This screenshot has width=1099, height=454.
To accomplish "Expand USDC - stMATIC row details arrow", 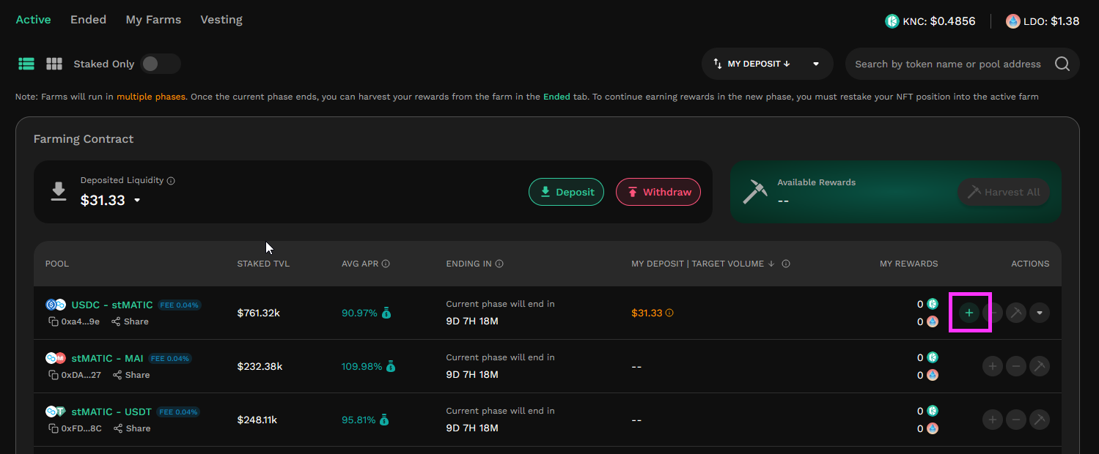I will coord(1039,313).
